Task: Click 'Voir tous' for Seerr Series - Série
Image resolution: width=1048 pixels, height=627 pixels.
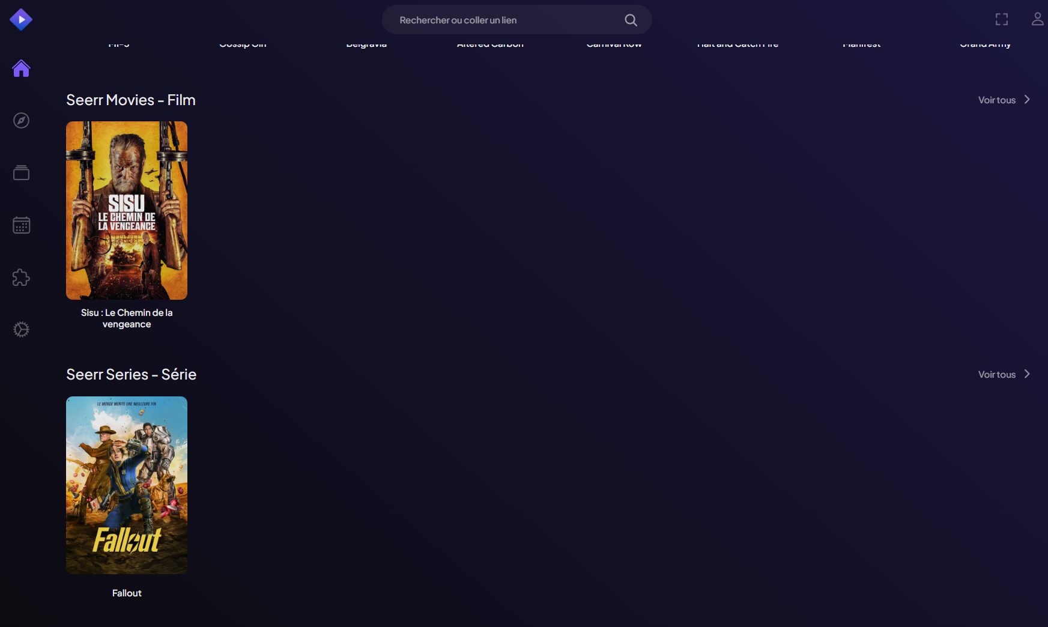Action: (996, 375)
